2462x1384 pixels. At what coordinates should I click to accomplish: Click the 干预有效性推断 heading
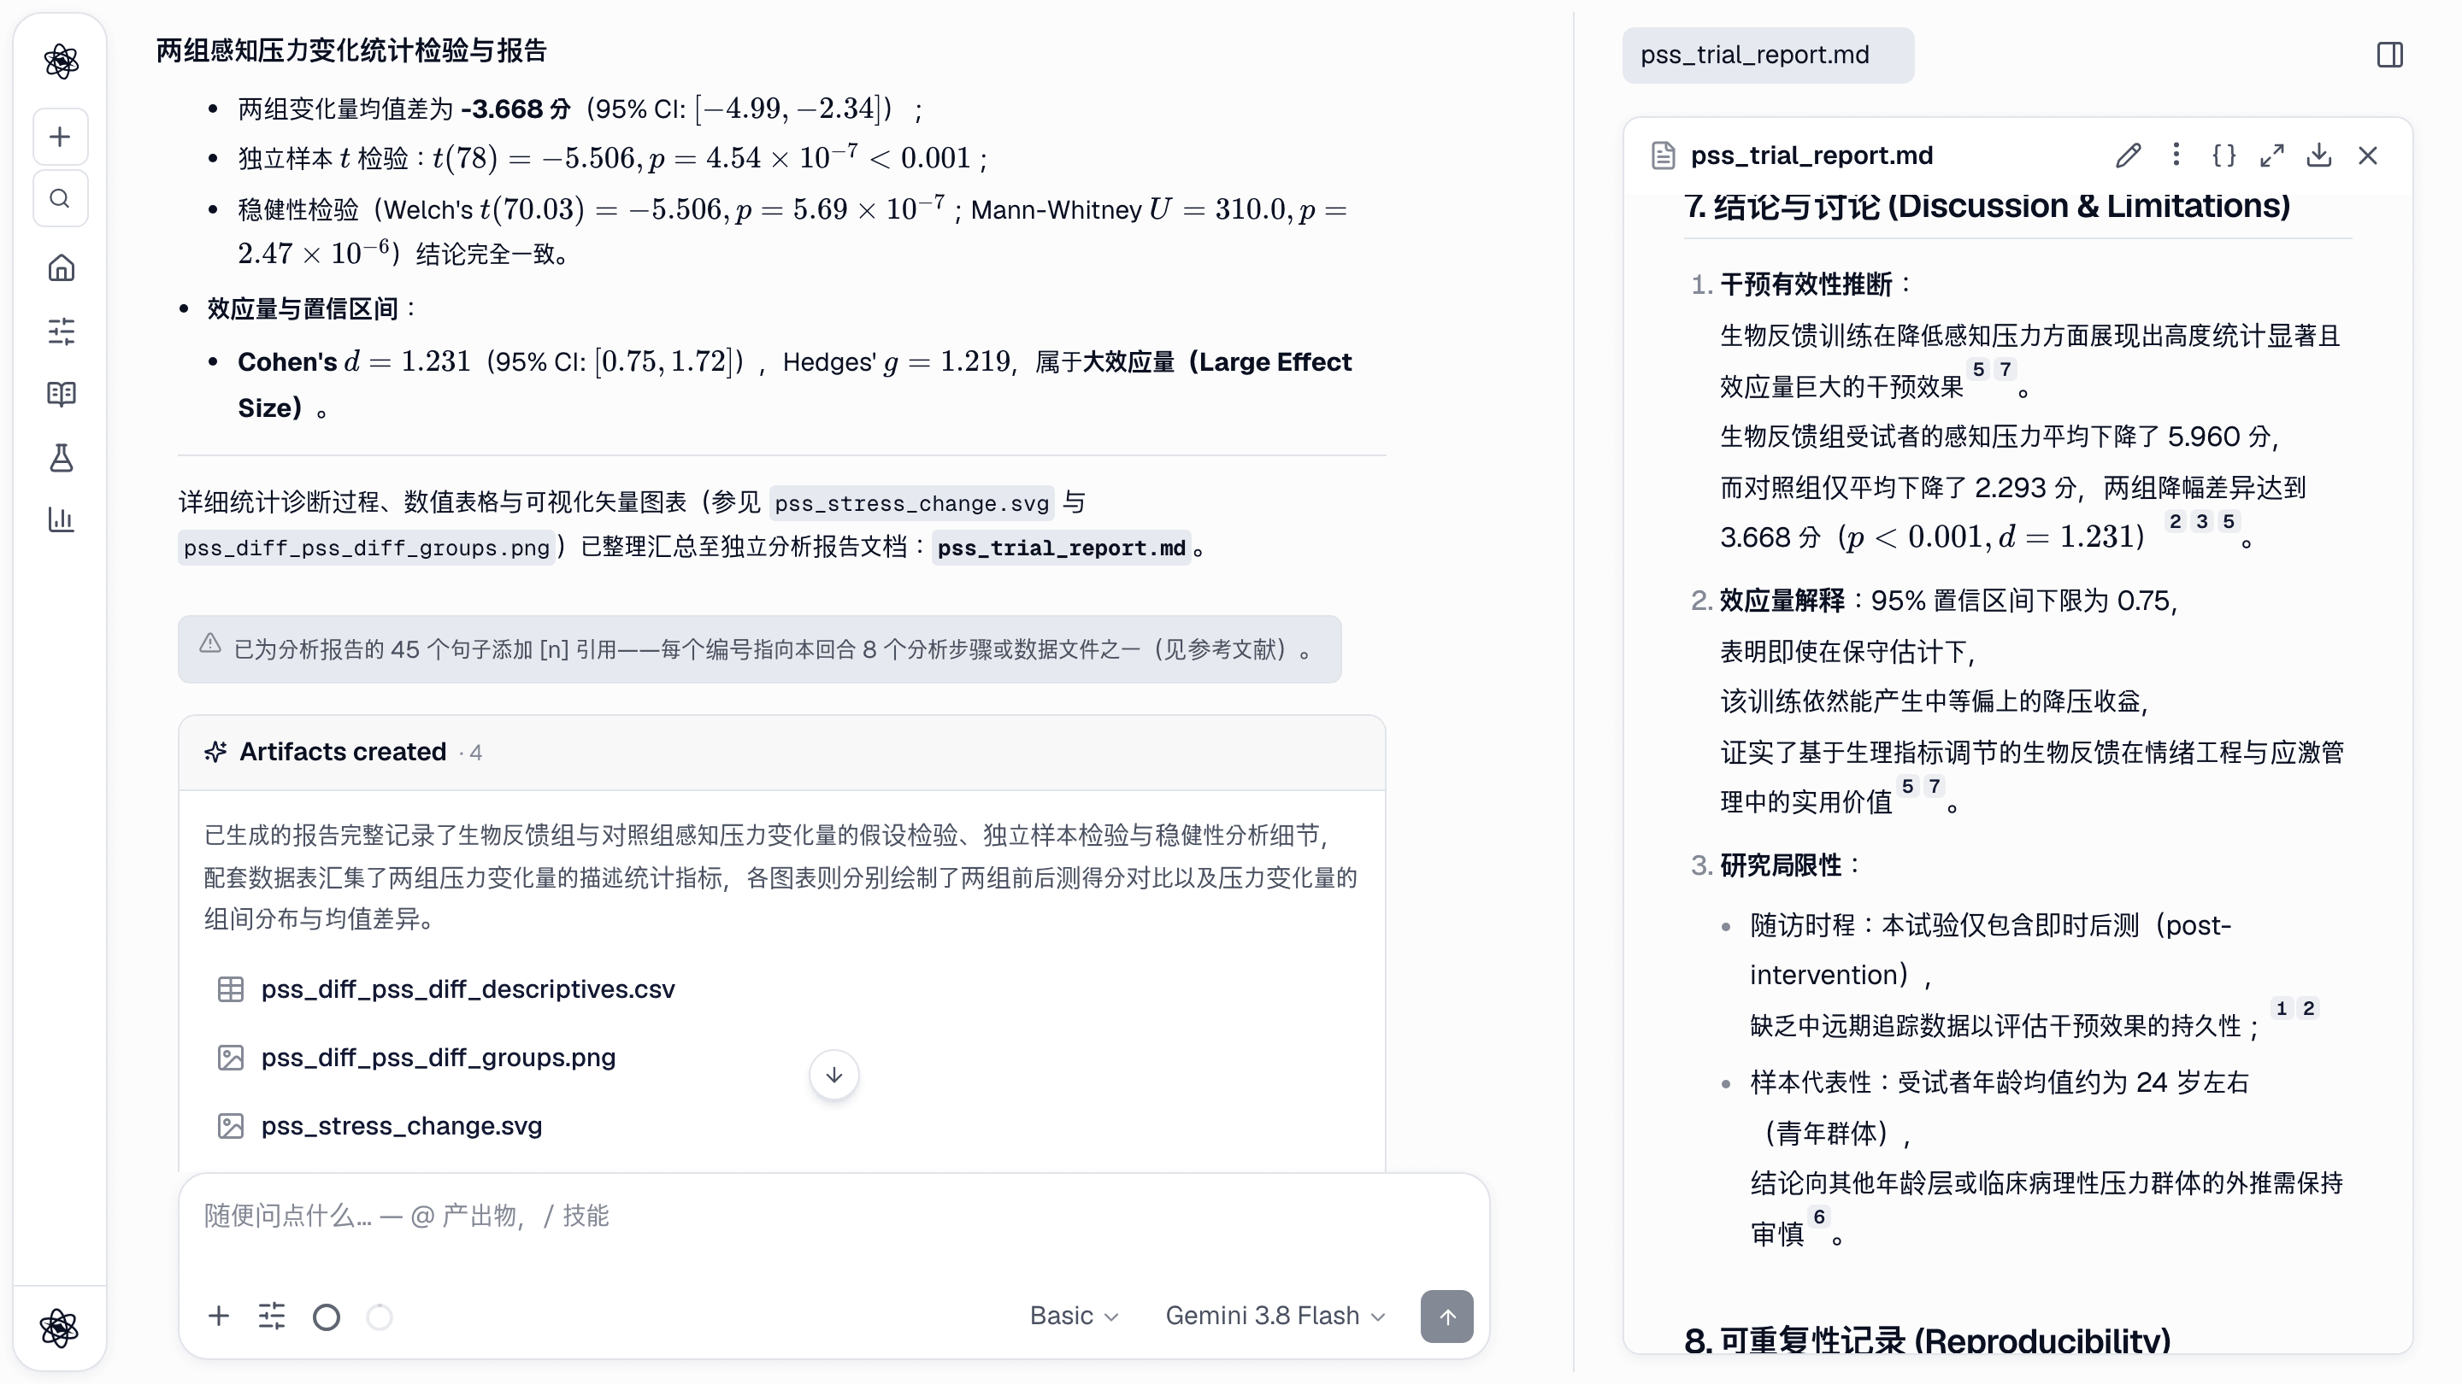point(1805,284)
